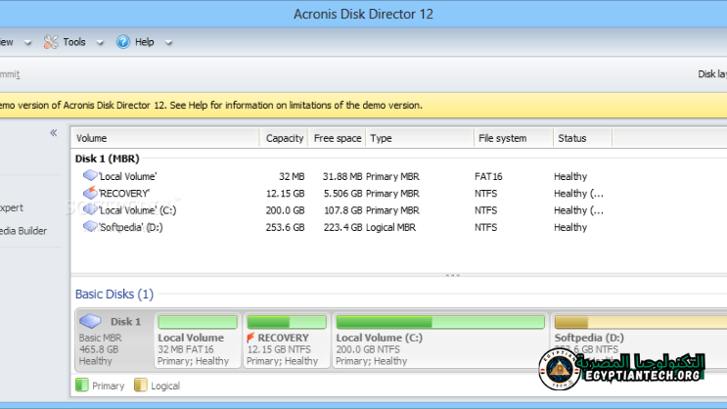Select the Disk 1 drive icon in Basic Disks
This screenshot has width=727, height=409.
[x=90, y=321]
